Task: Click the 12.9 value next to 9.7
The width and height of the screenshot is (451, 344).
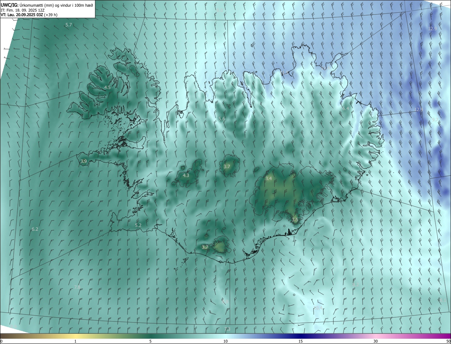Action: (418, 109)
